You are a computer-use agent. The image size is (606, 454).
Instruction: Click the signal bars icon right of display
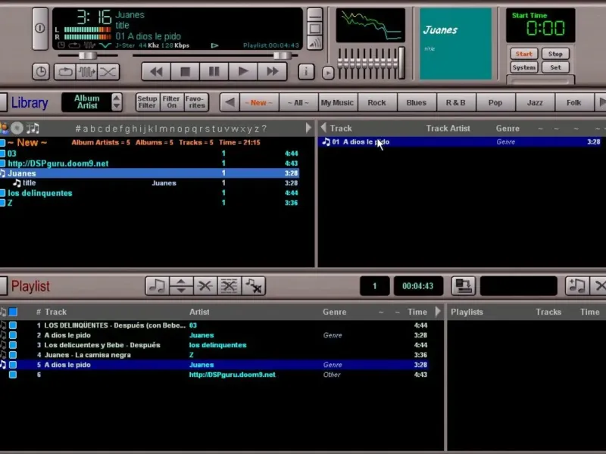[314, 43]
